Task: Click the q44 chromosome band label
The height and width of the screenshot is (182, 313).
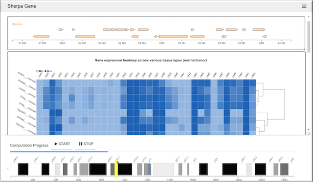Action: [292, 160]
